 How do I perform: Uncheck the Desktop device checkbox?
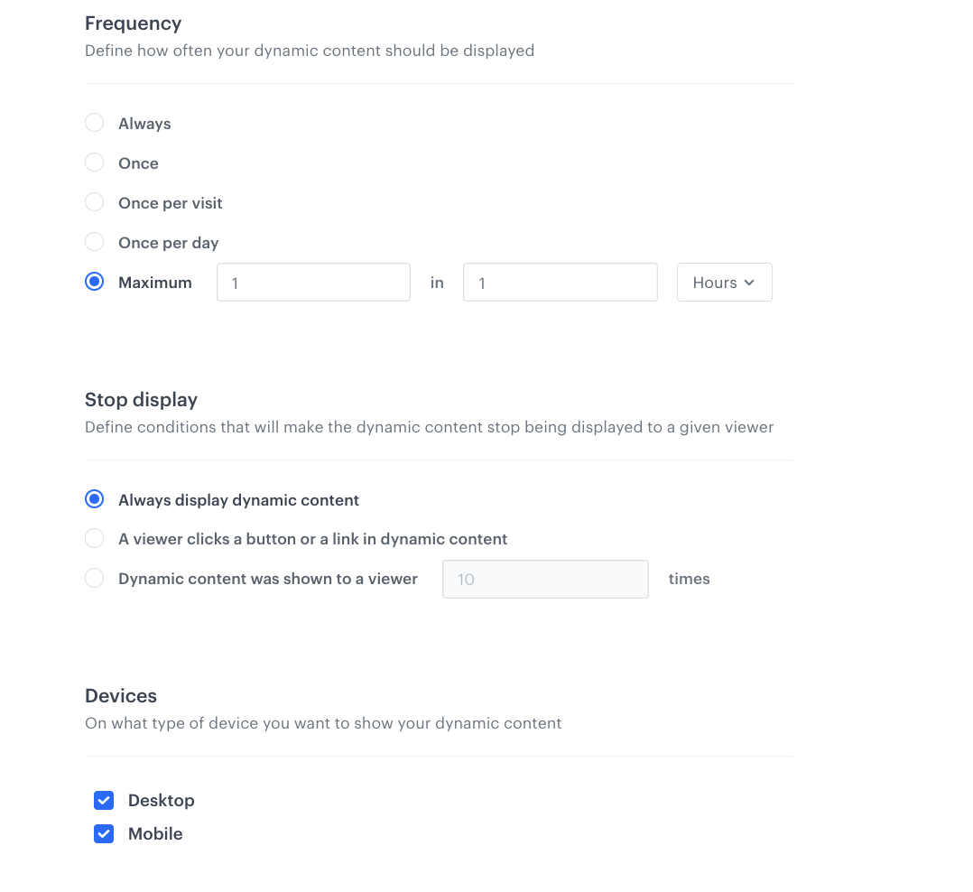(104, 801)
